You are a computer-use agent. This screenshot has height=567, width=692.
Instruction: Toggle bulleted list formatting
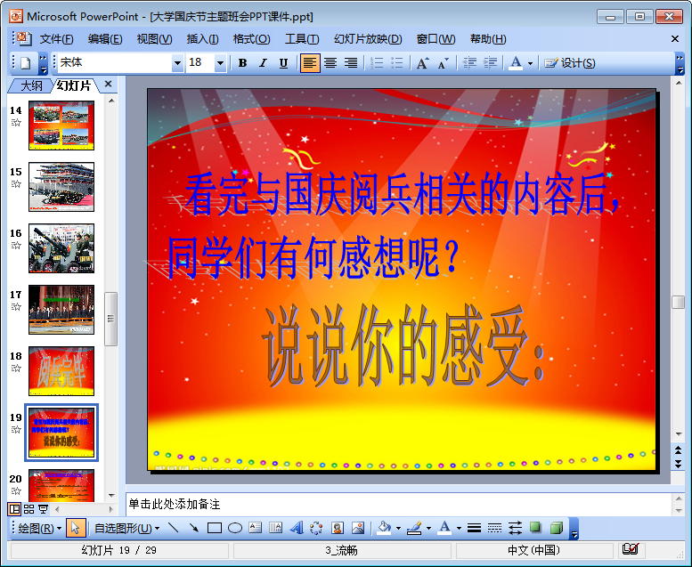pos(396,63)
